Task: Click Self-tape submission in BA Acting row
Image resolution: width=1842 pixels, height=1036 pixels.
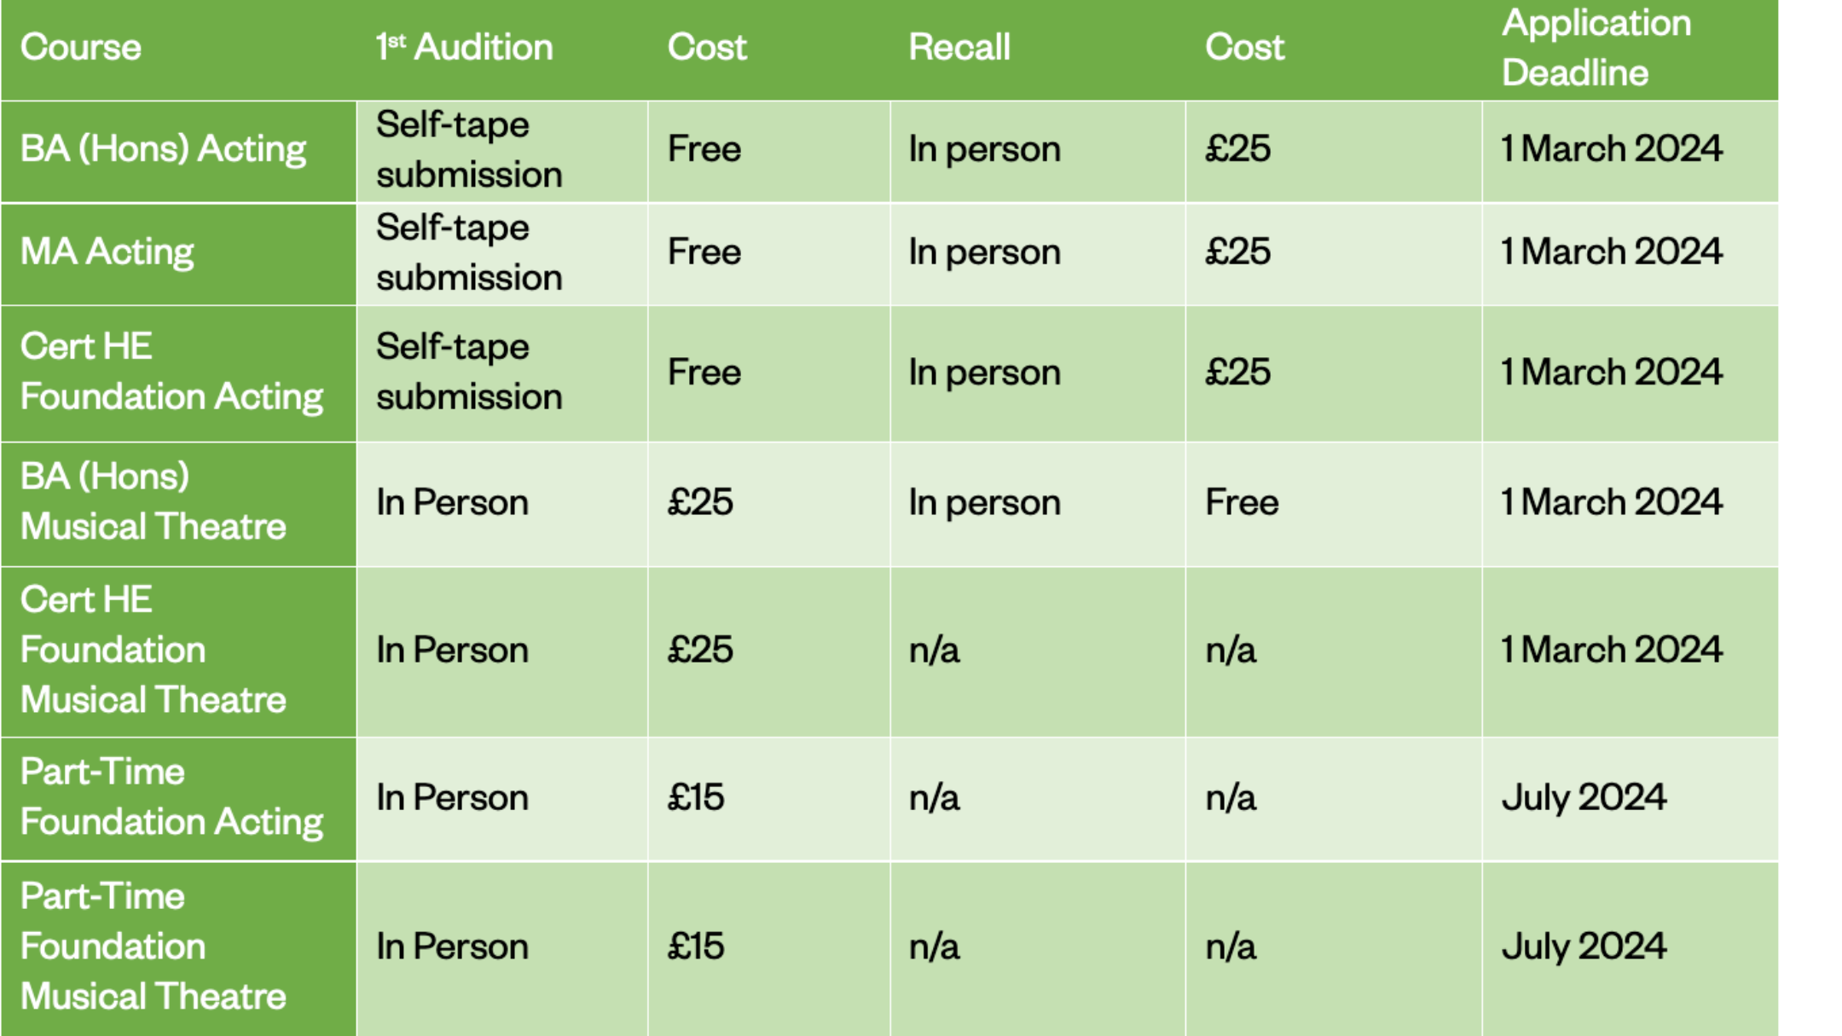Action: pos(469,150)
